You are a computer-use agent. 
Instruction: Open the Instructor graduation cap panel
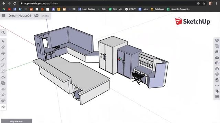click(x=217, y=52)
